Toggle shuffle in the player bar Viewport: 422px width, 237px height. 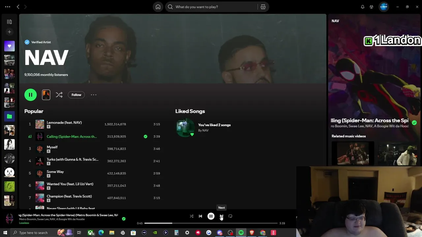click(x=192, y=216)
